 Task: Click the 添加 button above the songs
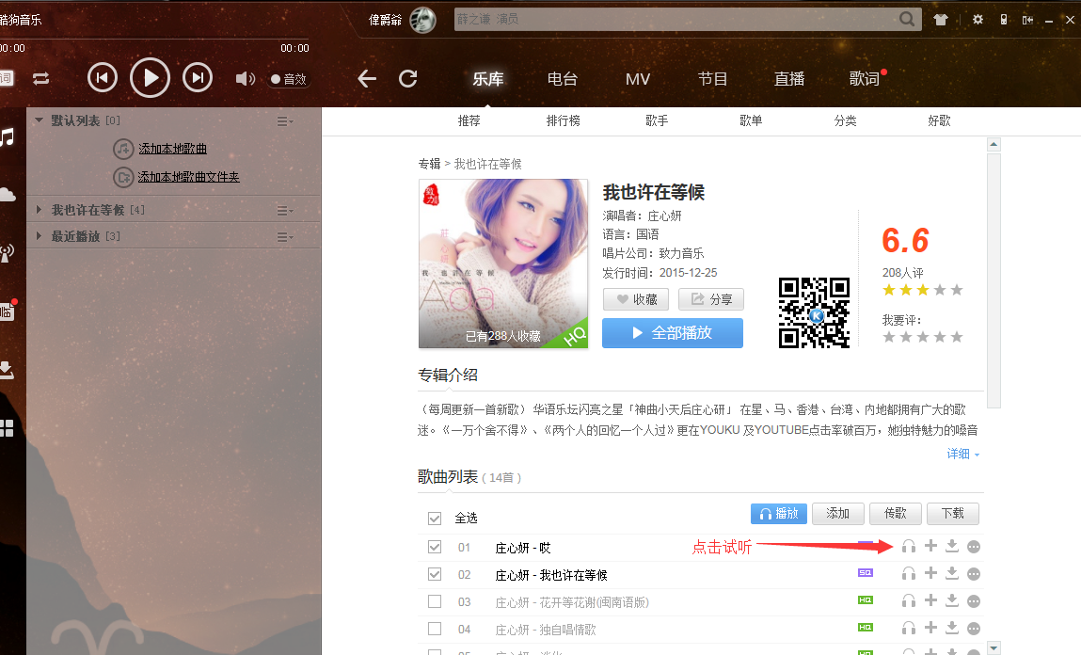coord(837,514)
